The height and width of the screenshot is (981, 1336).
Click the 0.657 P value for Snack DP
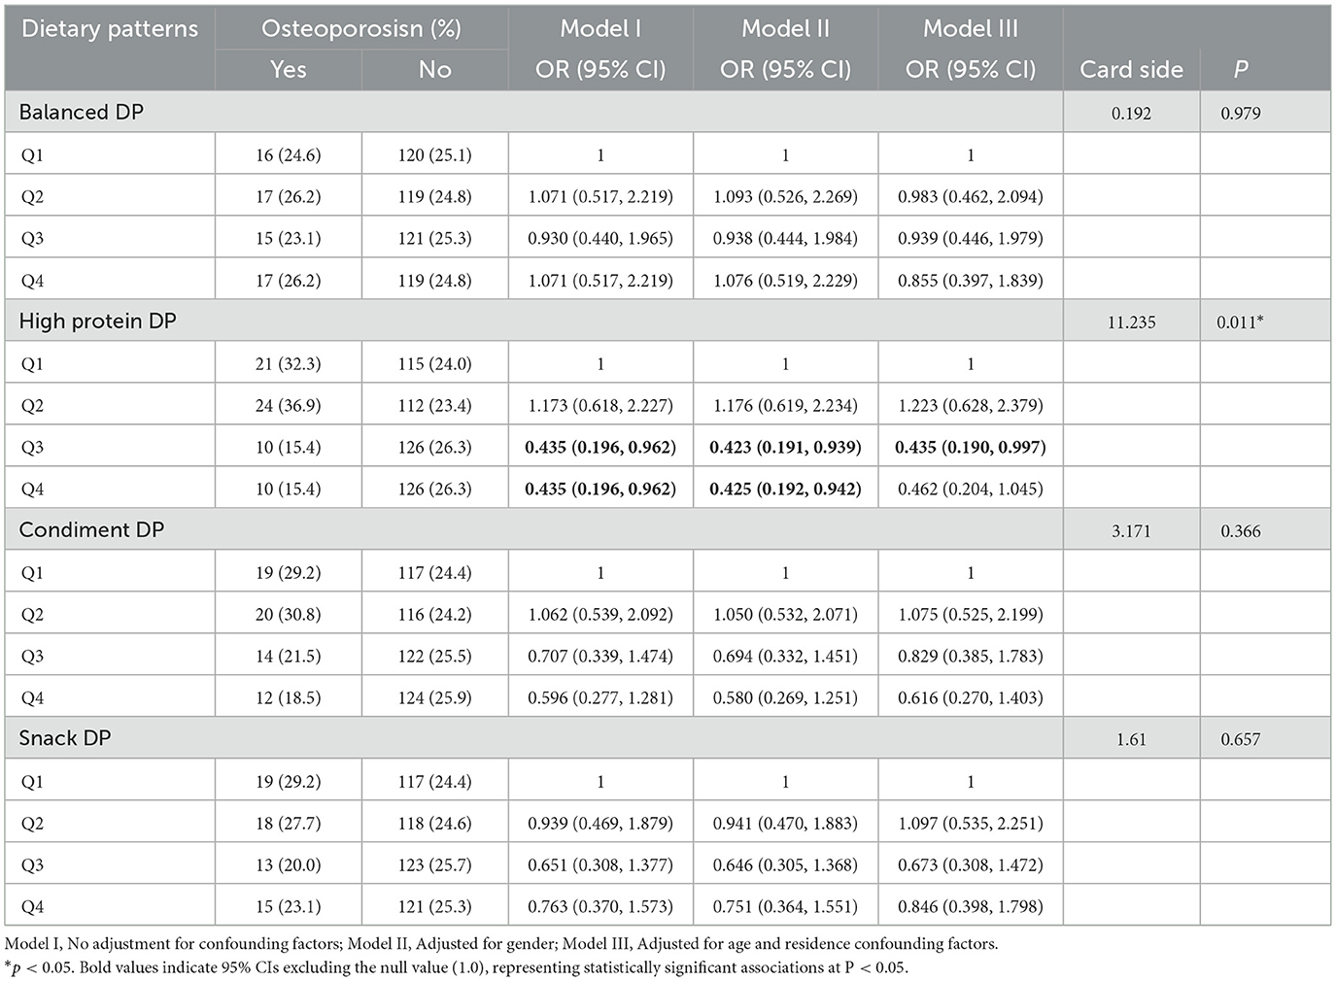click(1240, 740)
